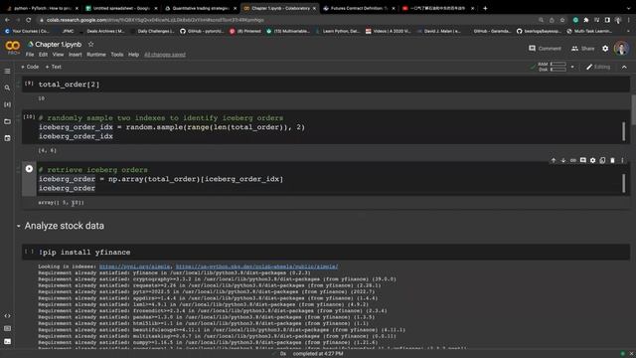Open a new browser tab
The width and height of the screenshot is (636, 358).
485,8
